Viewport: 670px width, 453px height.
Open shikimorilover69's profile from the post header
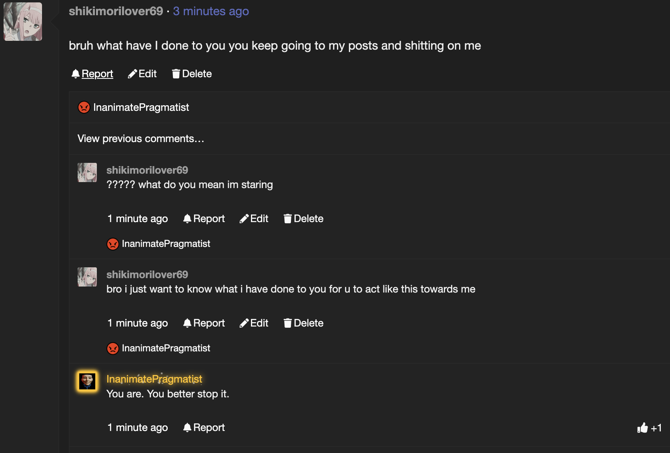coord(116,11)
